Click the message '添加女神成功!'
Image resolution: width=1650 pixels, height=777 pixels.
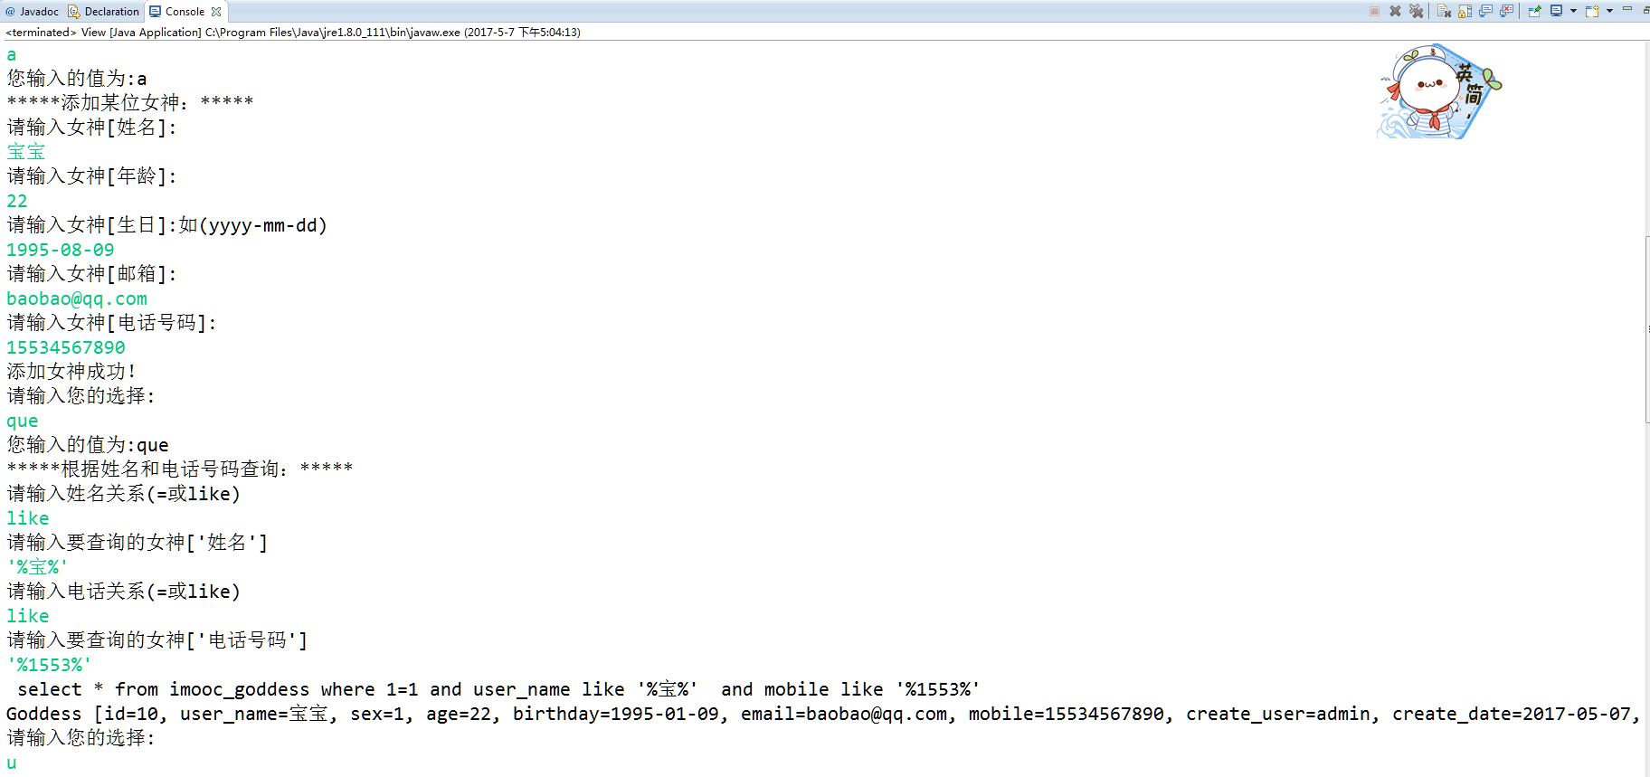tap(71, 372)
